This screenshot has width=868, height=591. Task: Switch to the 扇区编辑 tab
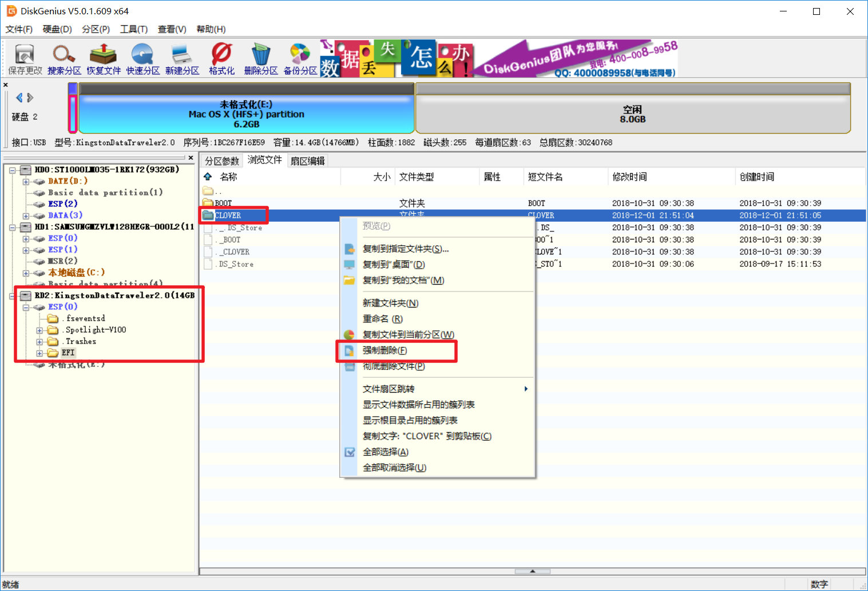tap(307, 161)
